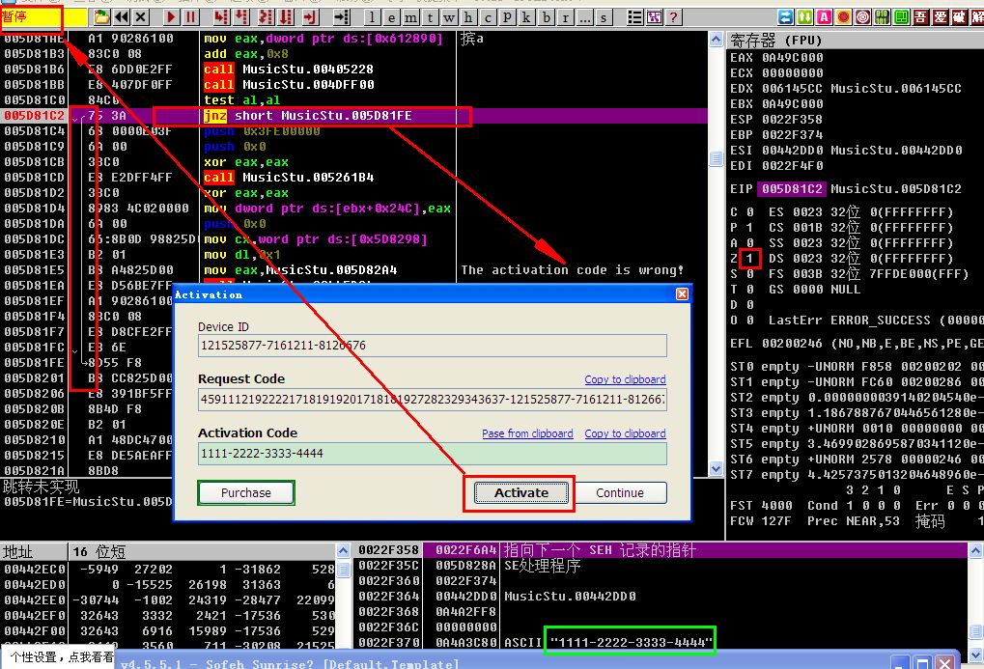Click the Pase from clipboard link
Image resolution: width=984 pixels, height=669 pixels.
click(x=527, y=433)
